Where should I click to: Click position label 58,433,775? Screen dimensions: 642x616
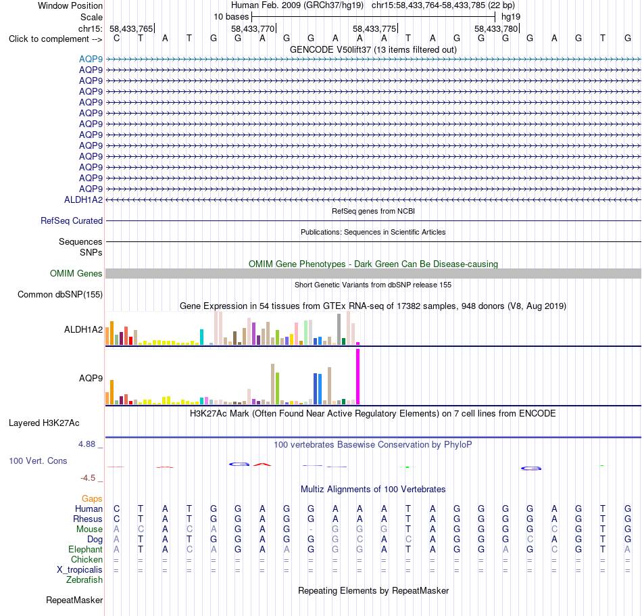coord(374,28)
